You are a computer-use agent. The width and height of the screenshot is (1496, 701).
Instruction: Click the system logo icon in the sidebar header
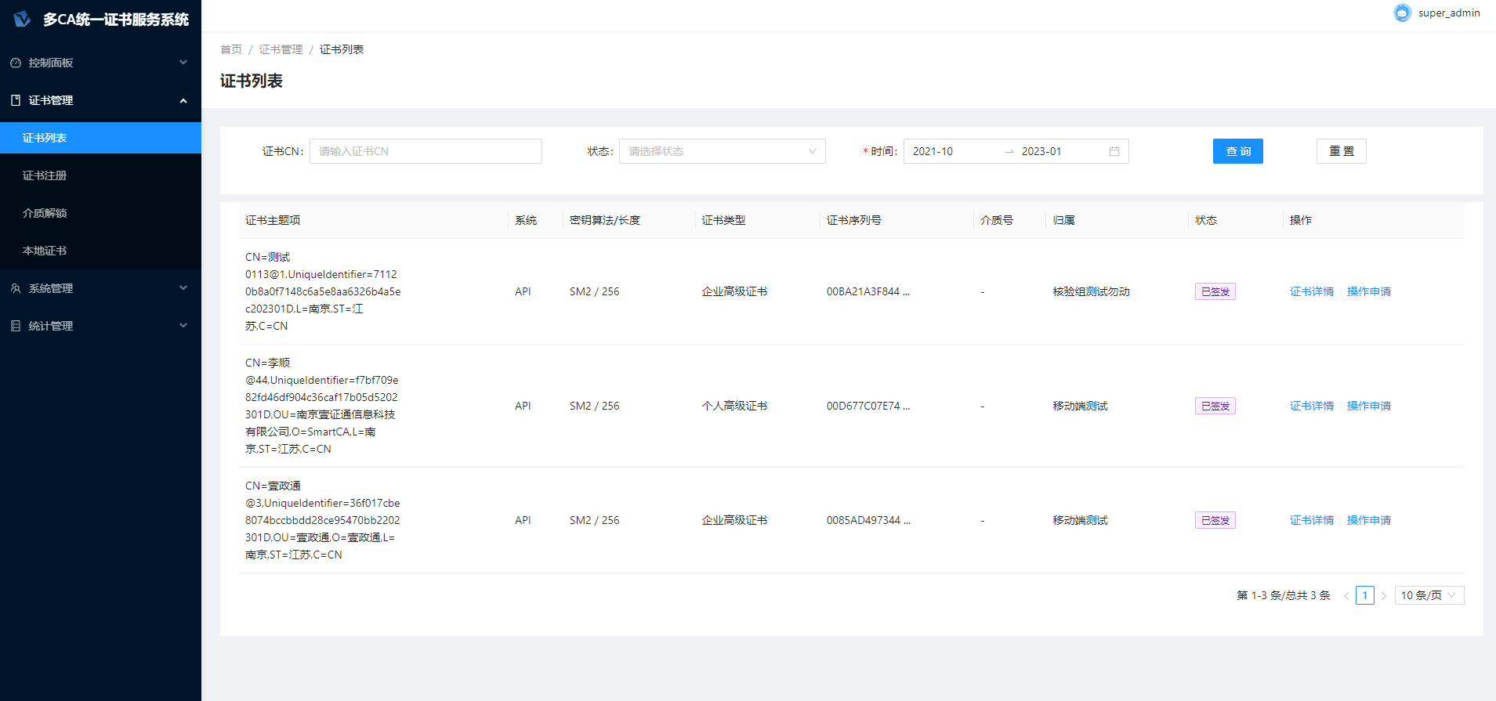[x=22, y=19]
